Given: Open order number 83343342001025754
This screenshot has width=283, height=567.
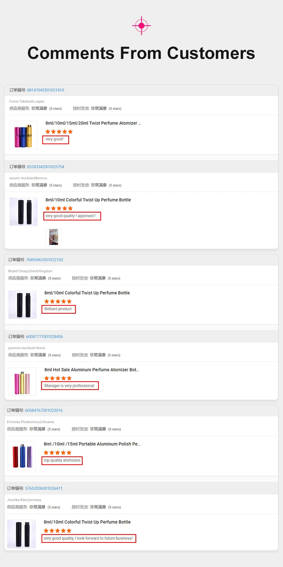Looking at the screenshot, I should click(x=46, y=167).
